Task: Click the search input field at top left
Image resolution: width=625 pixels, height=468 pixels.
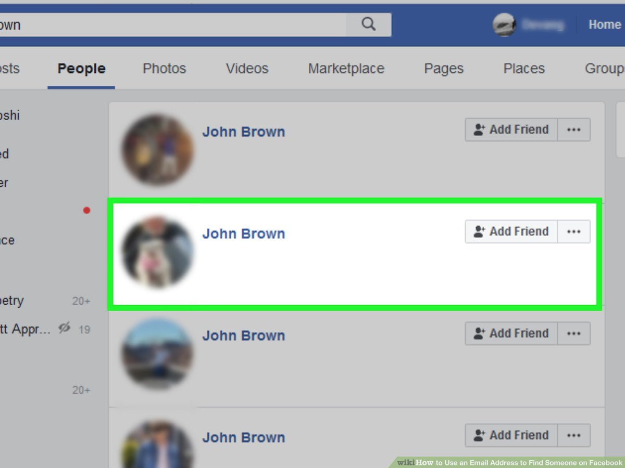Action: [x=172, y=24]
